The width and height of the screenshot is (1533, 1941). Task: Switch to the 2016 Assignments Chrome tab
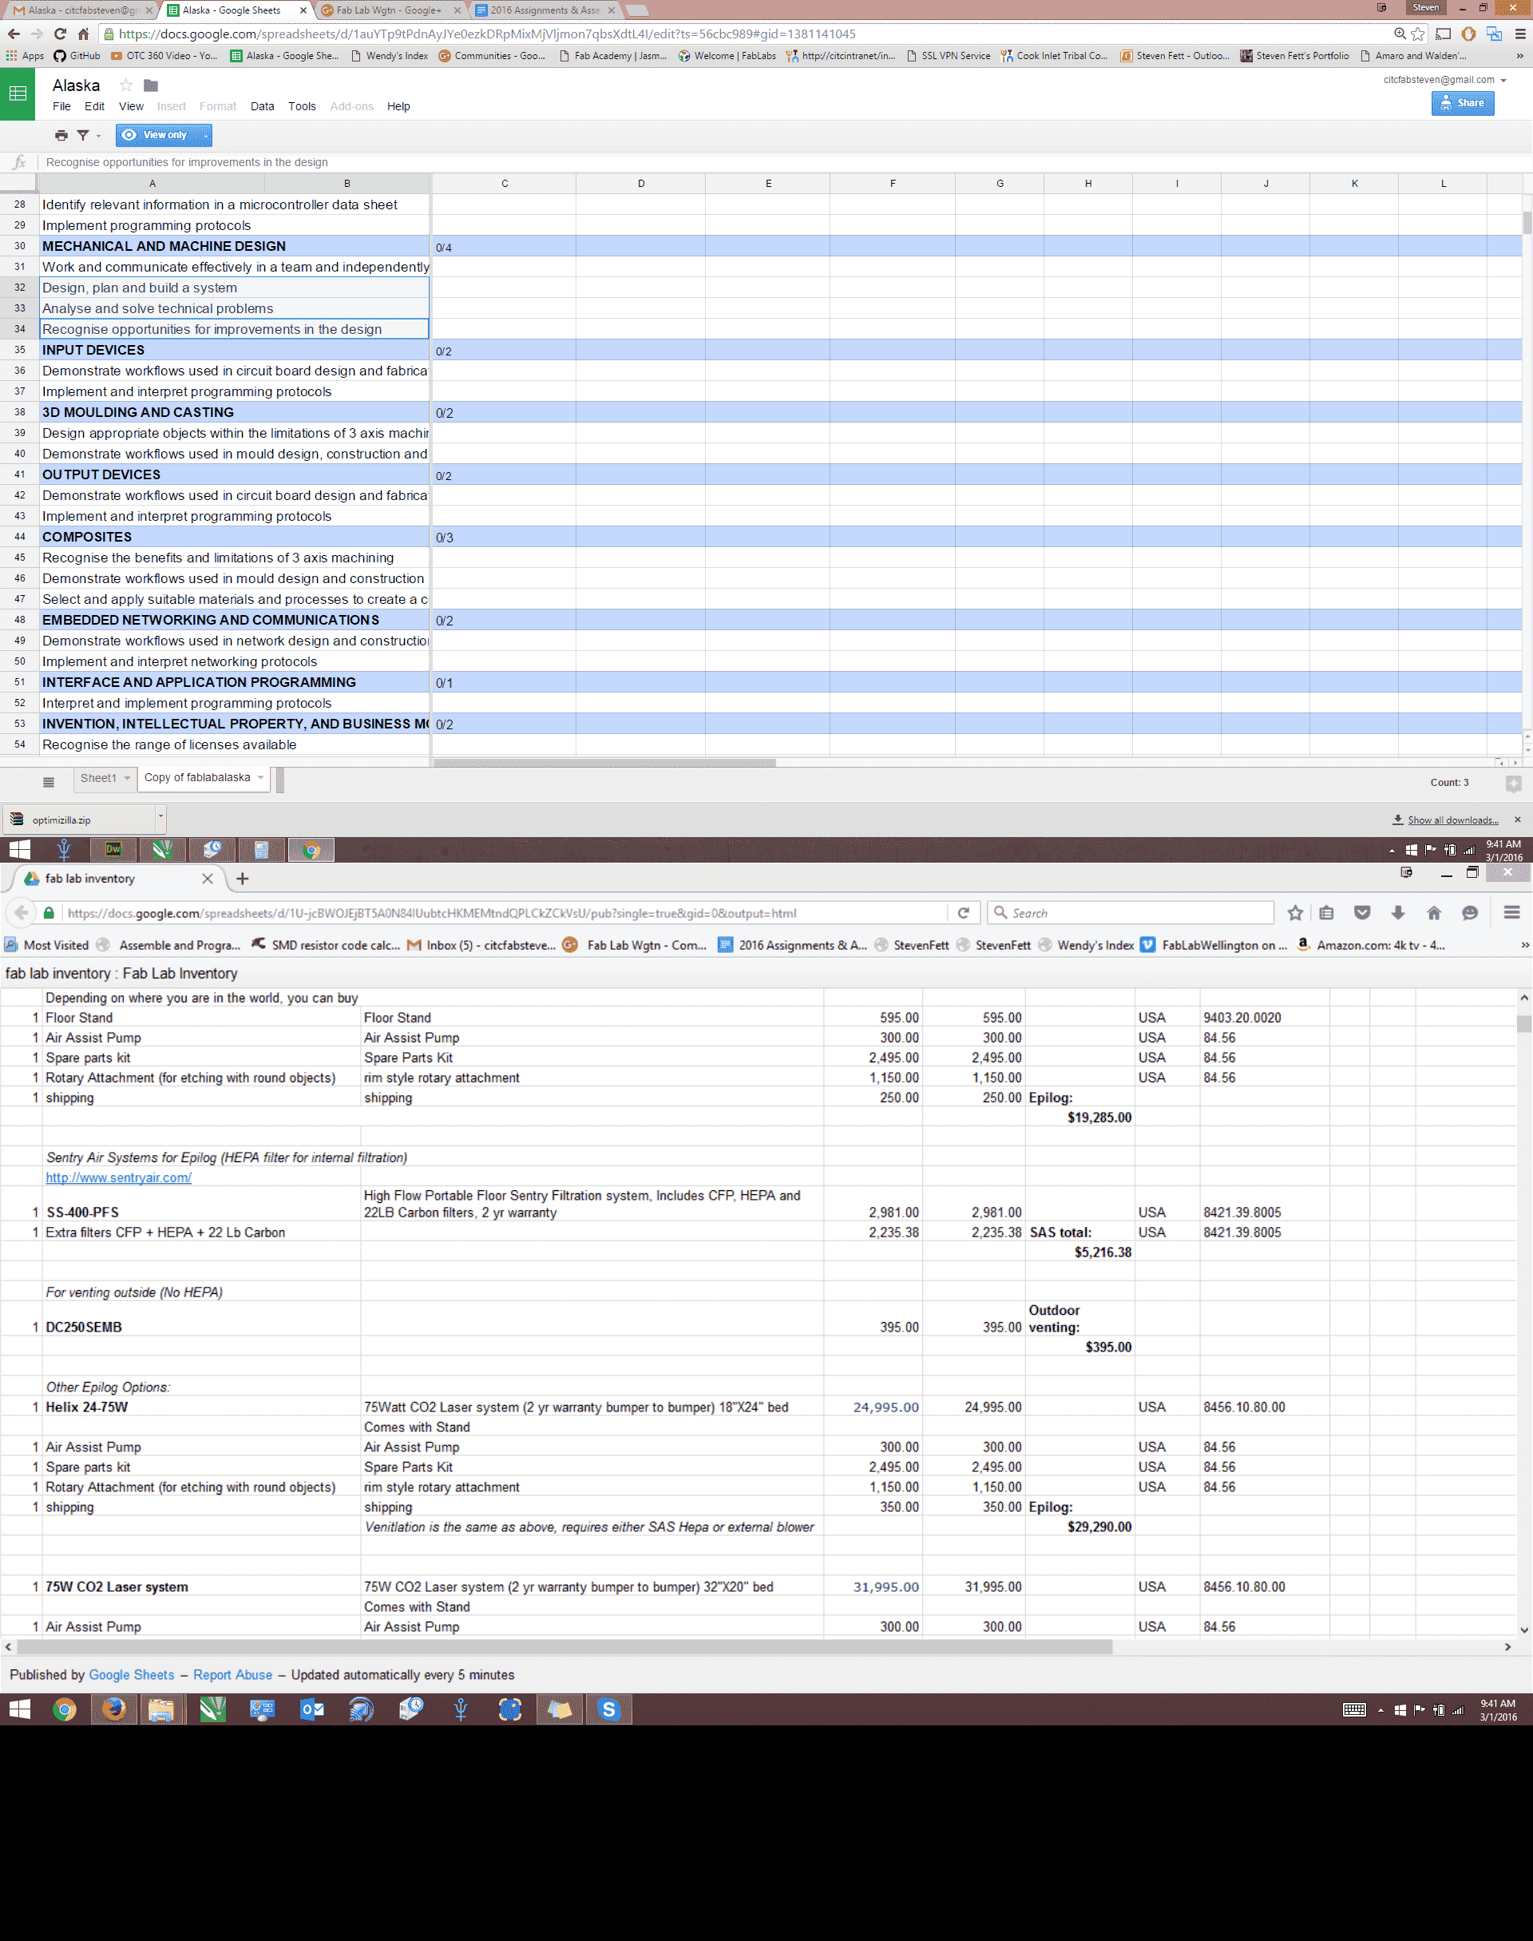pyautogui.click(x=545, y=10)
